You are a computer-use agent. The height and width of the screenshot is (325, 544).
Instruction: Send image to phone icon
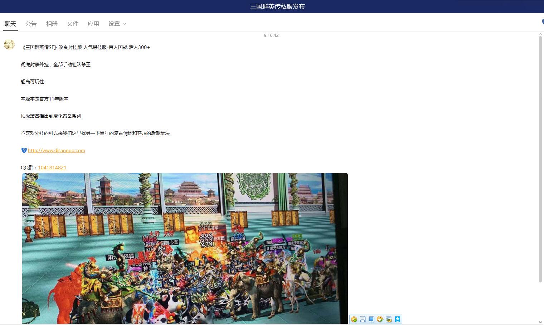(x=371, y=319)
